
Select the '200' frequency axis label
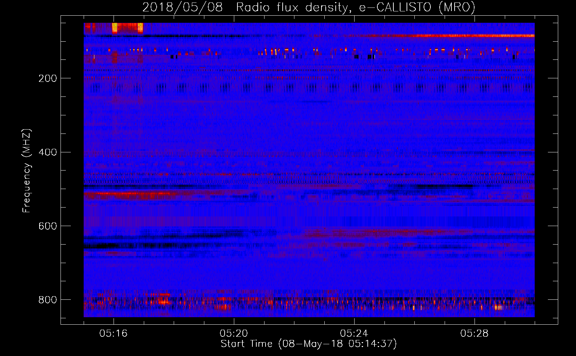click(x=48, y=78)
